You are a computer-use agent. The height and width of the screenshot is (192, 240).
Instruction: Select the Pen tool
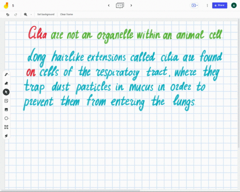tap(6, 74)
